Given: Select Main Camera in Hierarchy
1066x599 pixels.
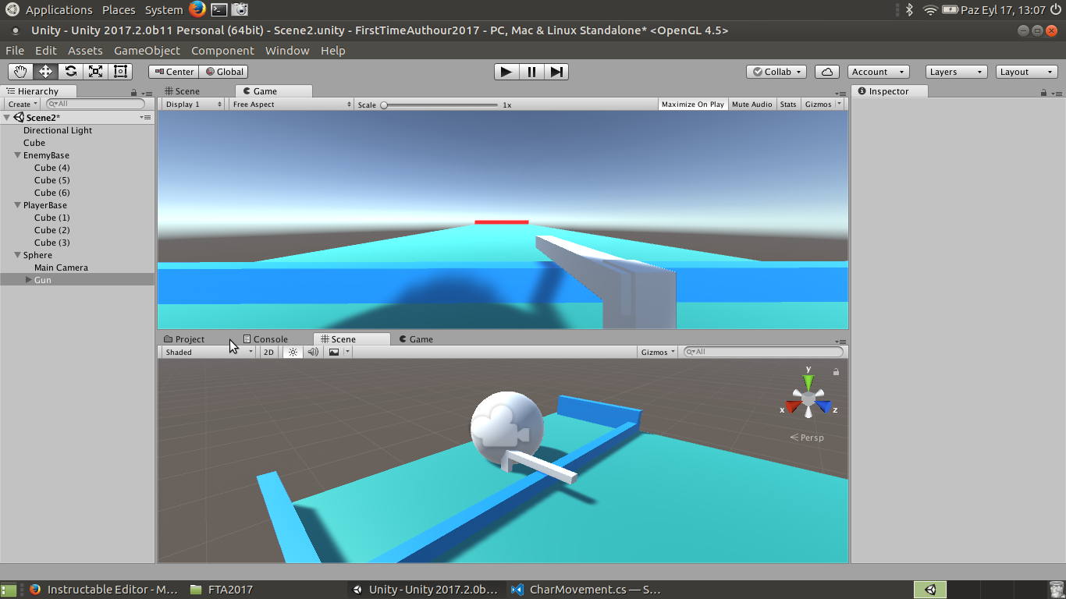Looking at the screenshot, I should (61, 268).
